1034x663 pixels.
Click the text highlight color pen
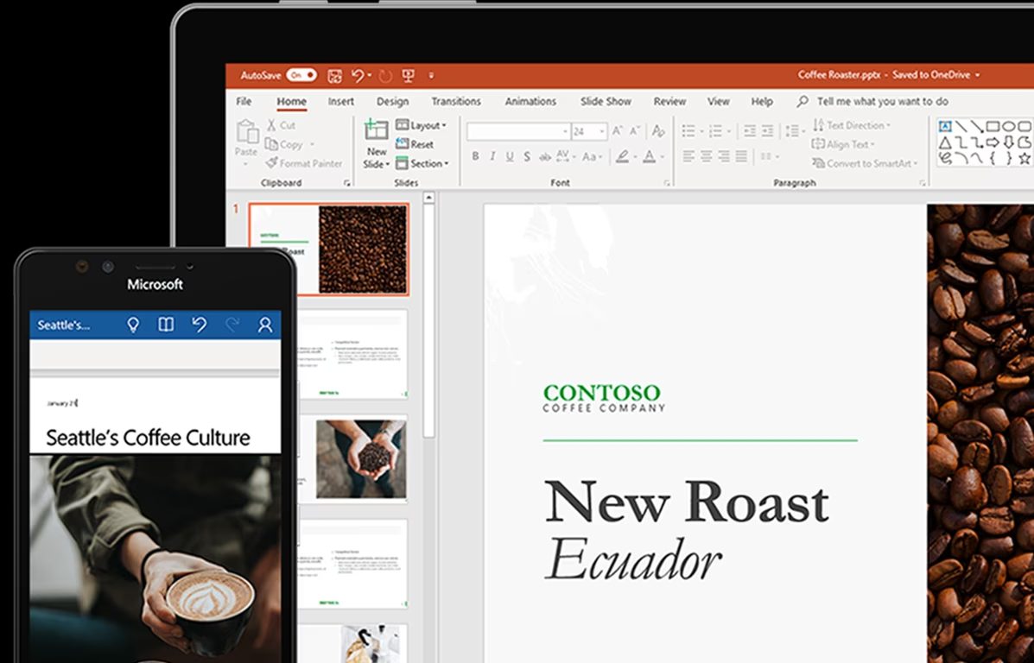[622, 157]
